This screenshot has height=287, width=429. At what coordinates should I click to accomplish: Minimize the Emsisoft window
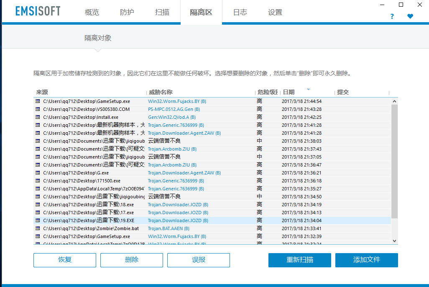point(382,5)
